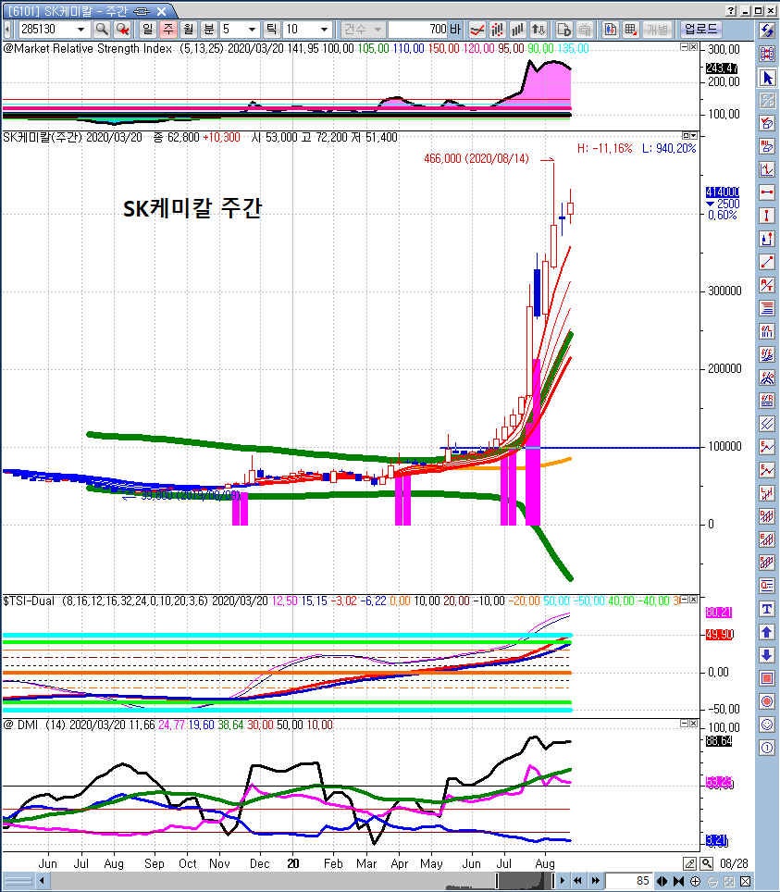The width and height of the screenshot is (780, 892).
Task: Click the Market Relative Strength Index label
Action: click(88, 48)
